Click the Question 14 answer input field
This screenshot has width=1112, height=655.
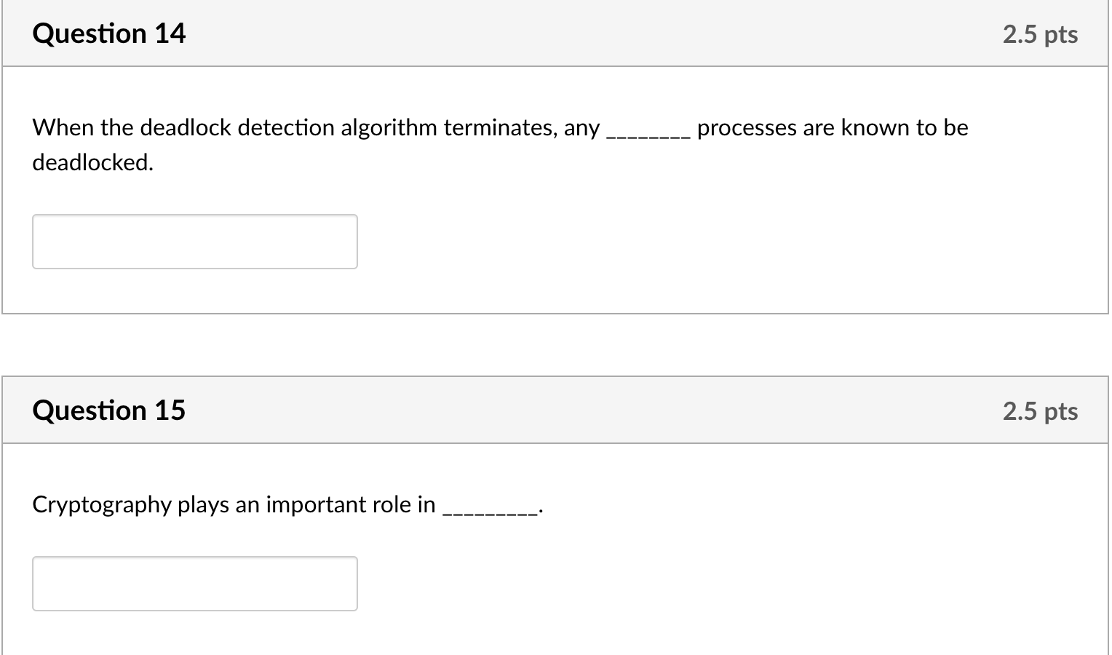pos(195,242)
